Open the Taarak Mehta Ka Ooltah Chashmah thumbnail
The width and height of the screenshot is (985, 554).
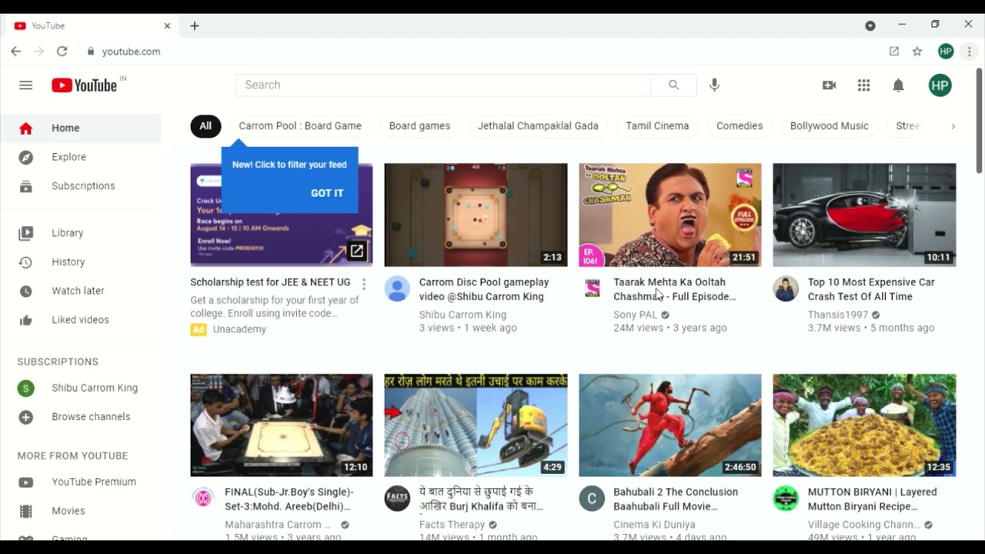[670, 215]
